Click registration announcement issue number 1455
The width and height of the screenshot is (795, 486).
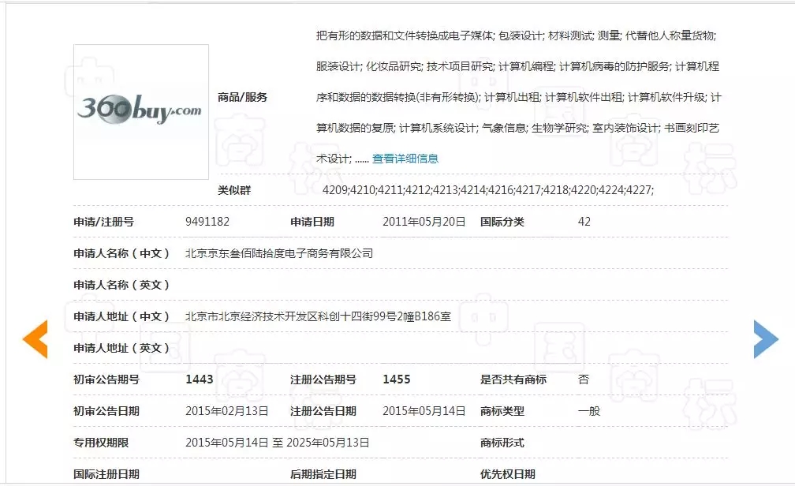397,379
